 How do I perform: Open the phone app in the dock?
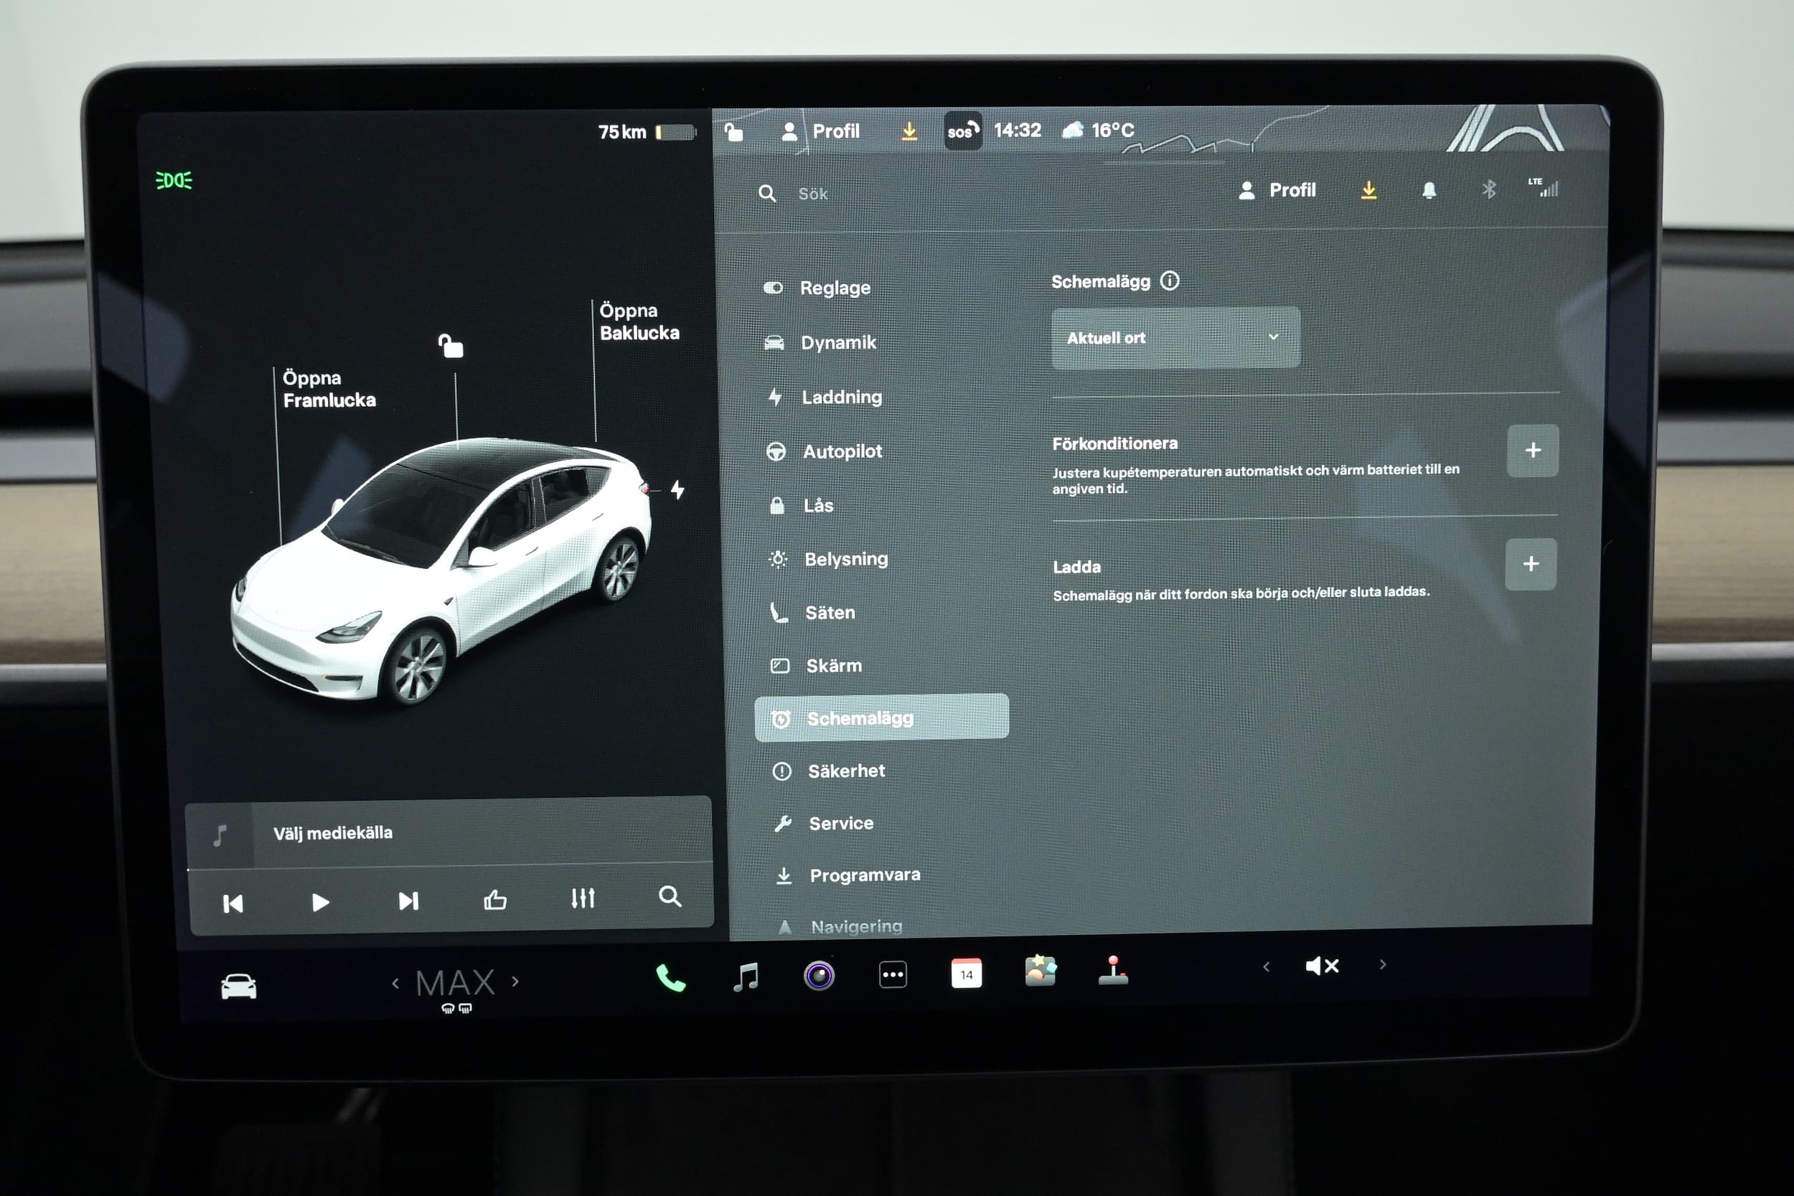pos(670,977)
